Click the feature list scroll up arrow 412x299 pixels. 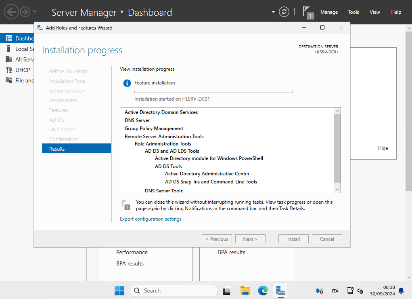(337, 111)
